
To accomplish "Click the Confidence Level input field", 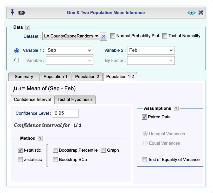I will [x=66, y=113].
